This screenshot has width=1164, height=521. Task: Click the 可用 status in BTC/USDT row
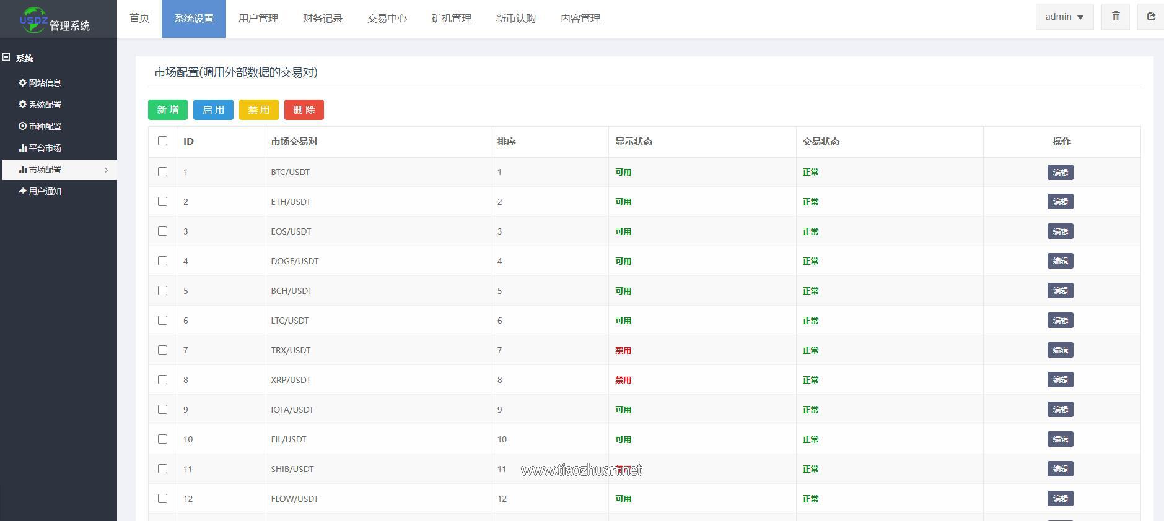pyautogui.click(x=623, y=172)
